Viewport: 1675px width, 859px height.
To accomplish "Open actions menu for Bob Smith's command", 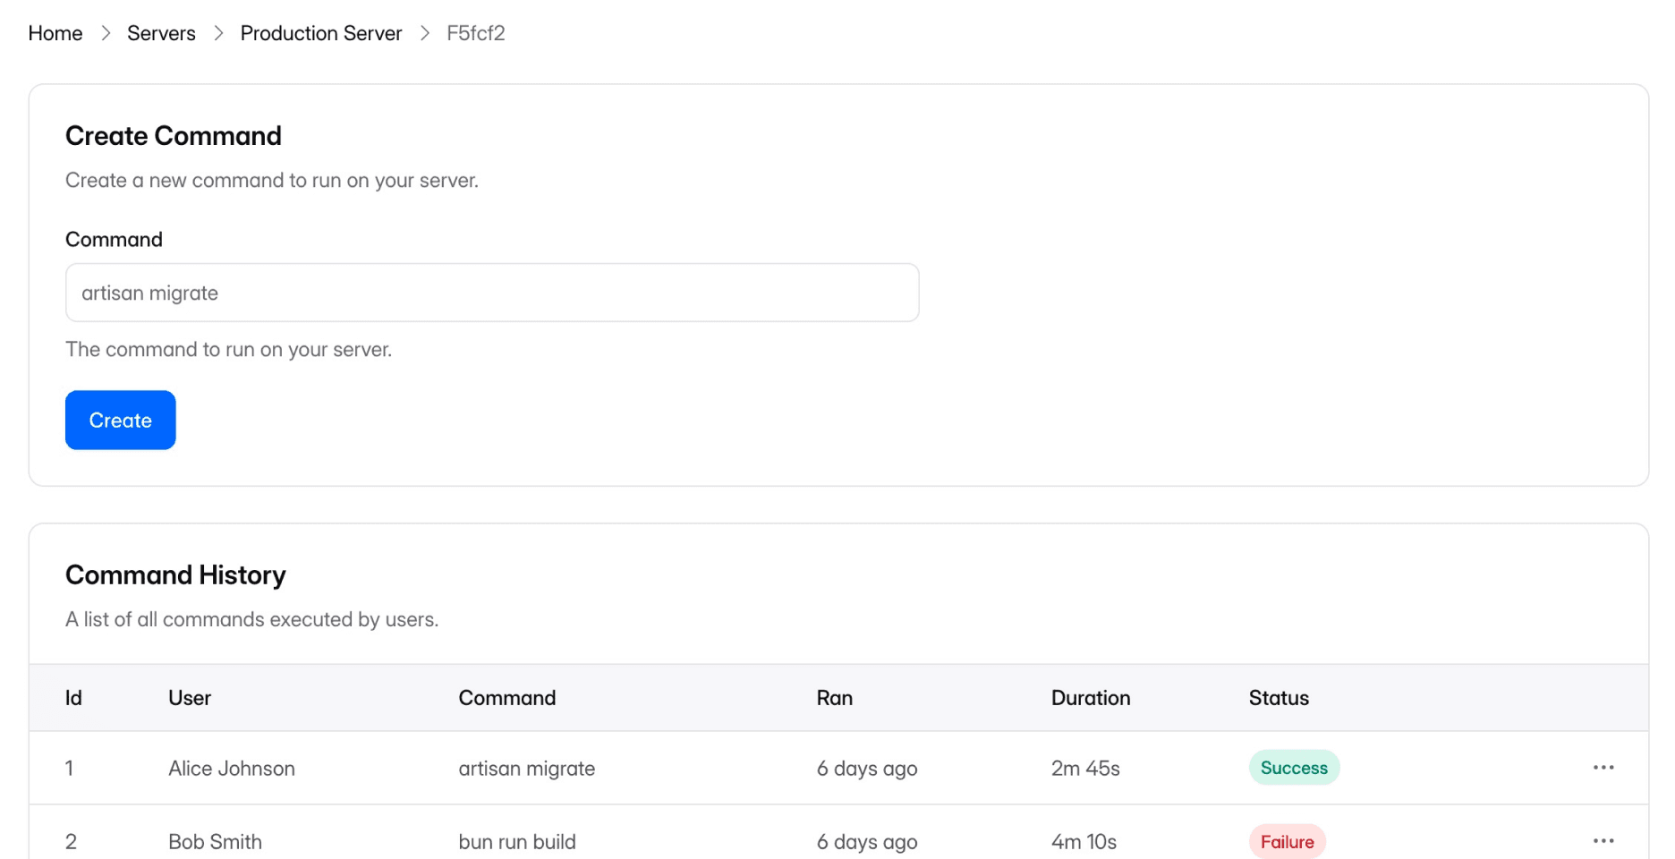I will click(1603, 841).
